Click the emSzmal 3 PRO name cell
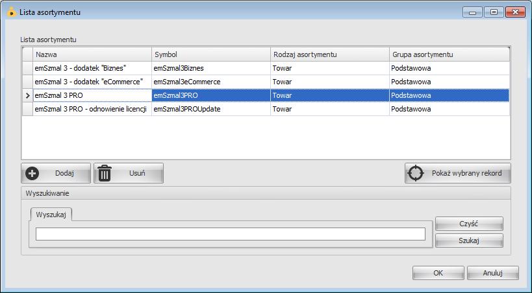 92,95
